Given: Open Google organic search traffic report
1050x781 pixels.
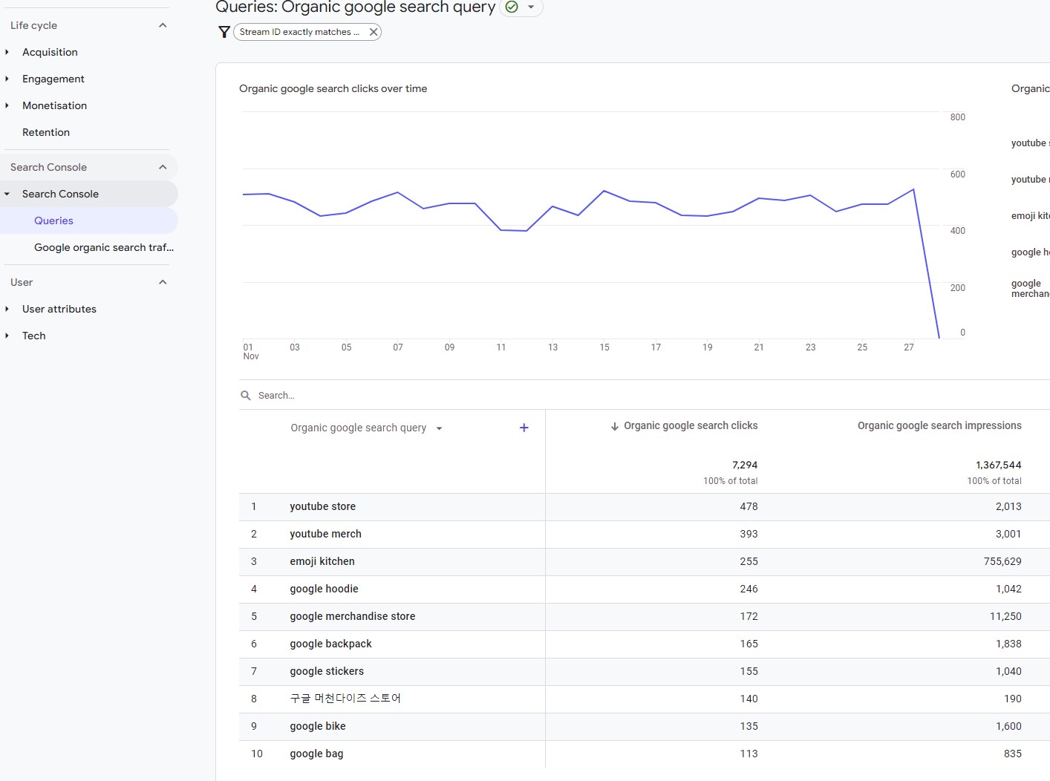Looking at the screenshot, I should pyautogui.click(x=104, y=247).
